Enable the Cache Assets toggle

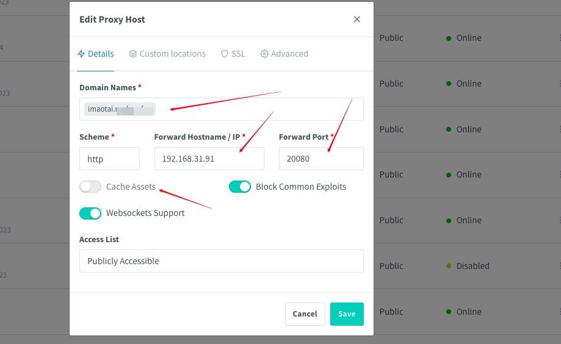(x=90, y=187)
